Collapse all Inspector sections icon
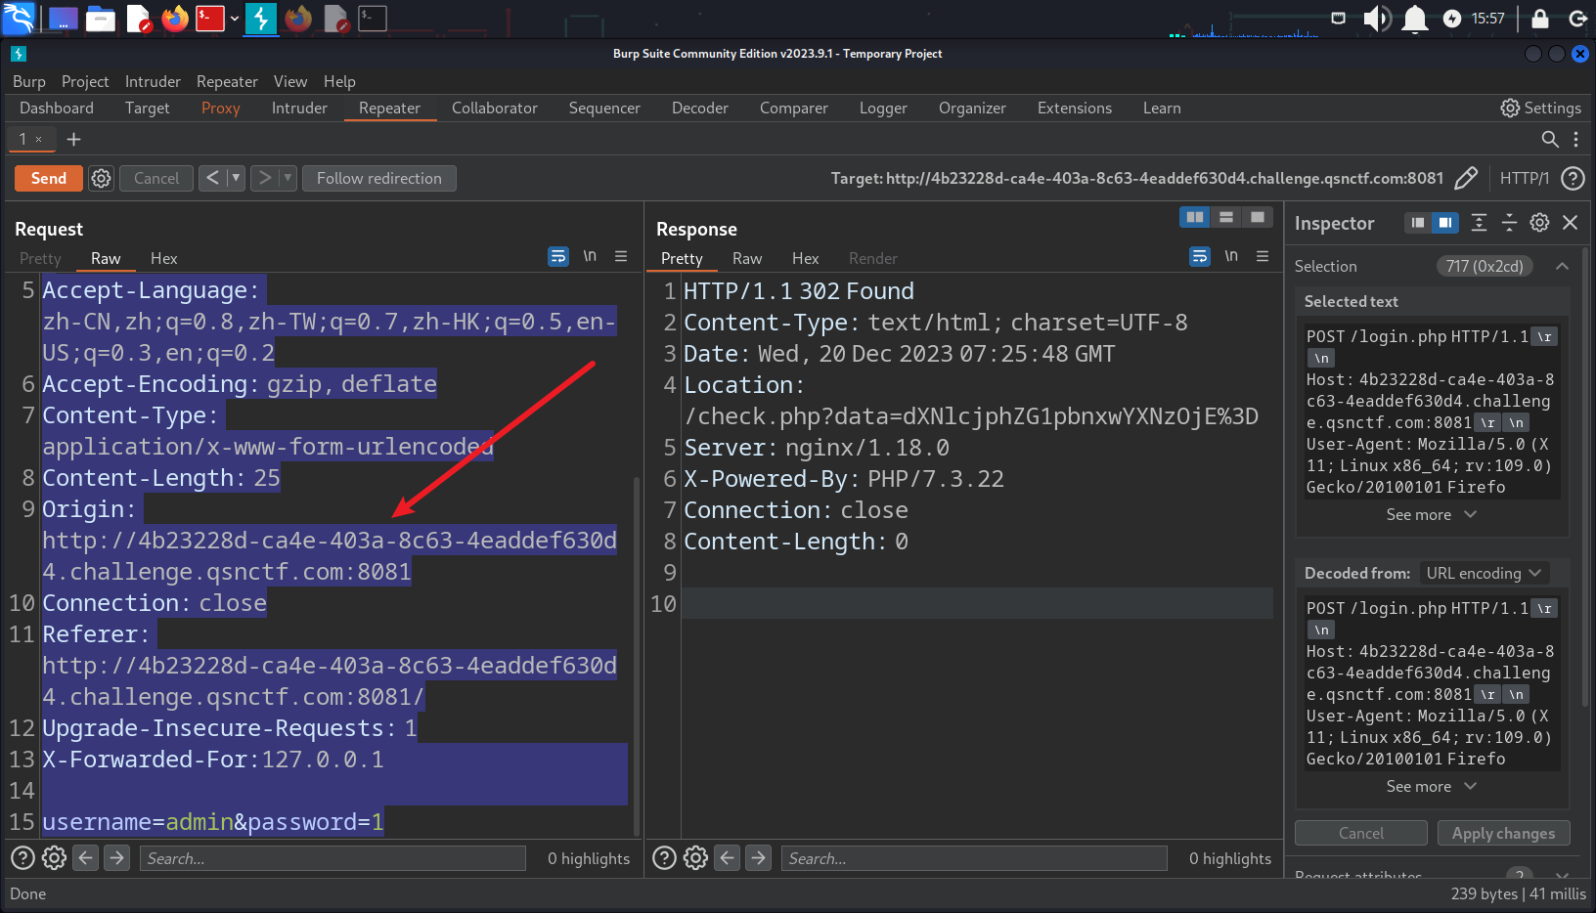 pyautogui.click(x=1509, y=223)
